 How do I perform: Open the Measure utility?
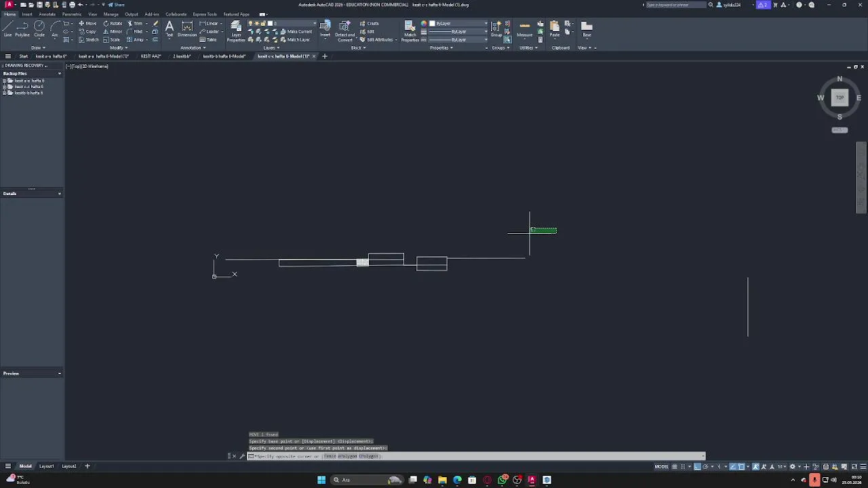(525, 28)
